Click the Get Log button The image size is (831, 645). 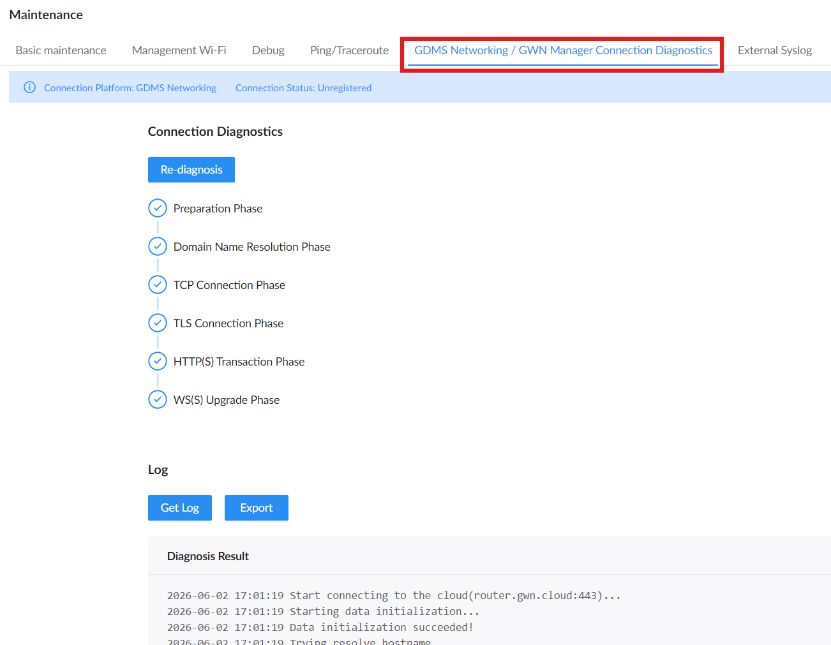coord(180,508)
